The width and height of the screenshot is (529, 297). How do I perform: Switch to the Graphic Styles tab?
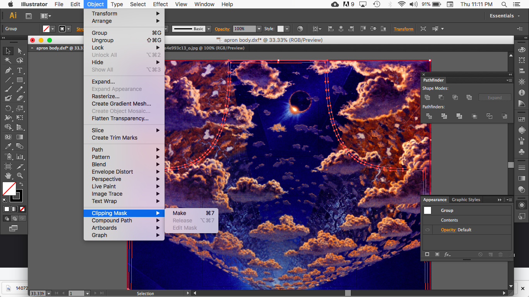(x=466, y=200)
